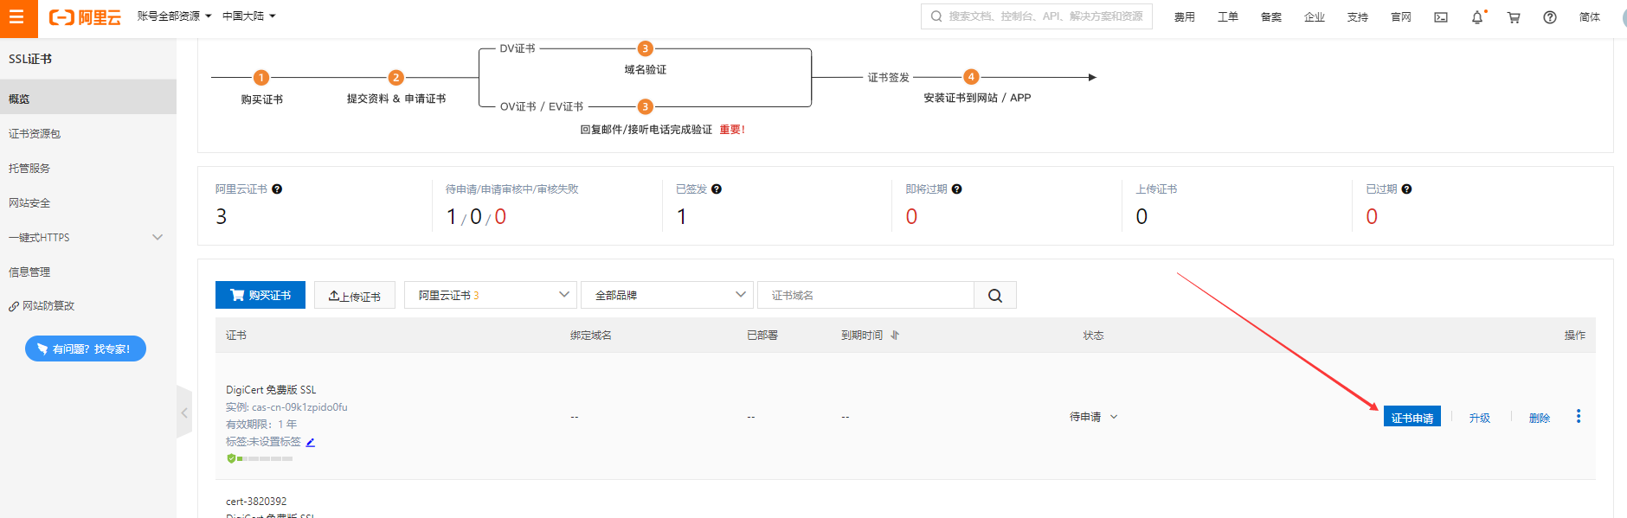Open the 全部品牌 brand dropdown
Viewport: 1627px width, 518px height.
tap(666, 295)
